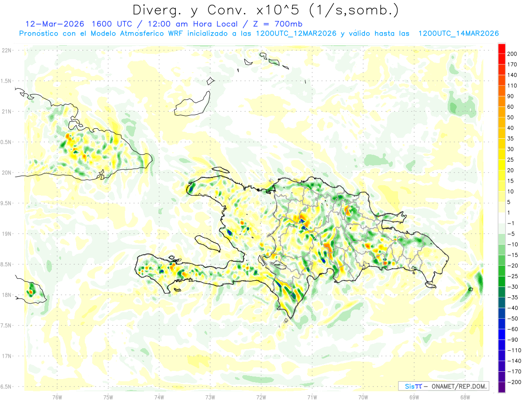Click the "1200UTC_12MAR2026" initialization time
The width and height of the screenshot is (522, 403).
(296, 33)
